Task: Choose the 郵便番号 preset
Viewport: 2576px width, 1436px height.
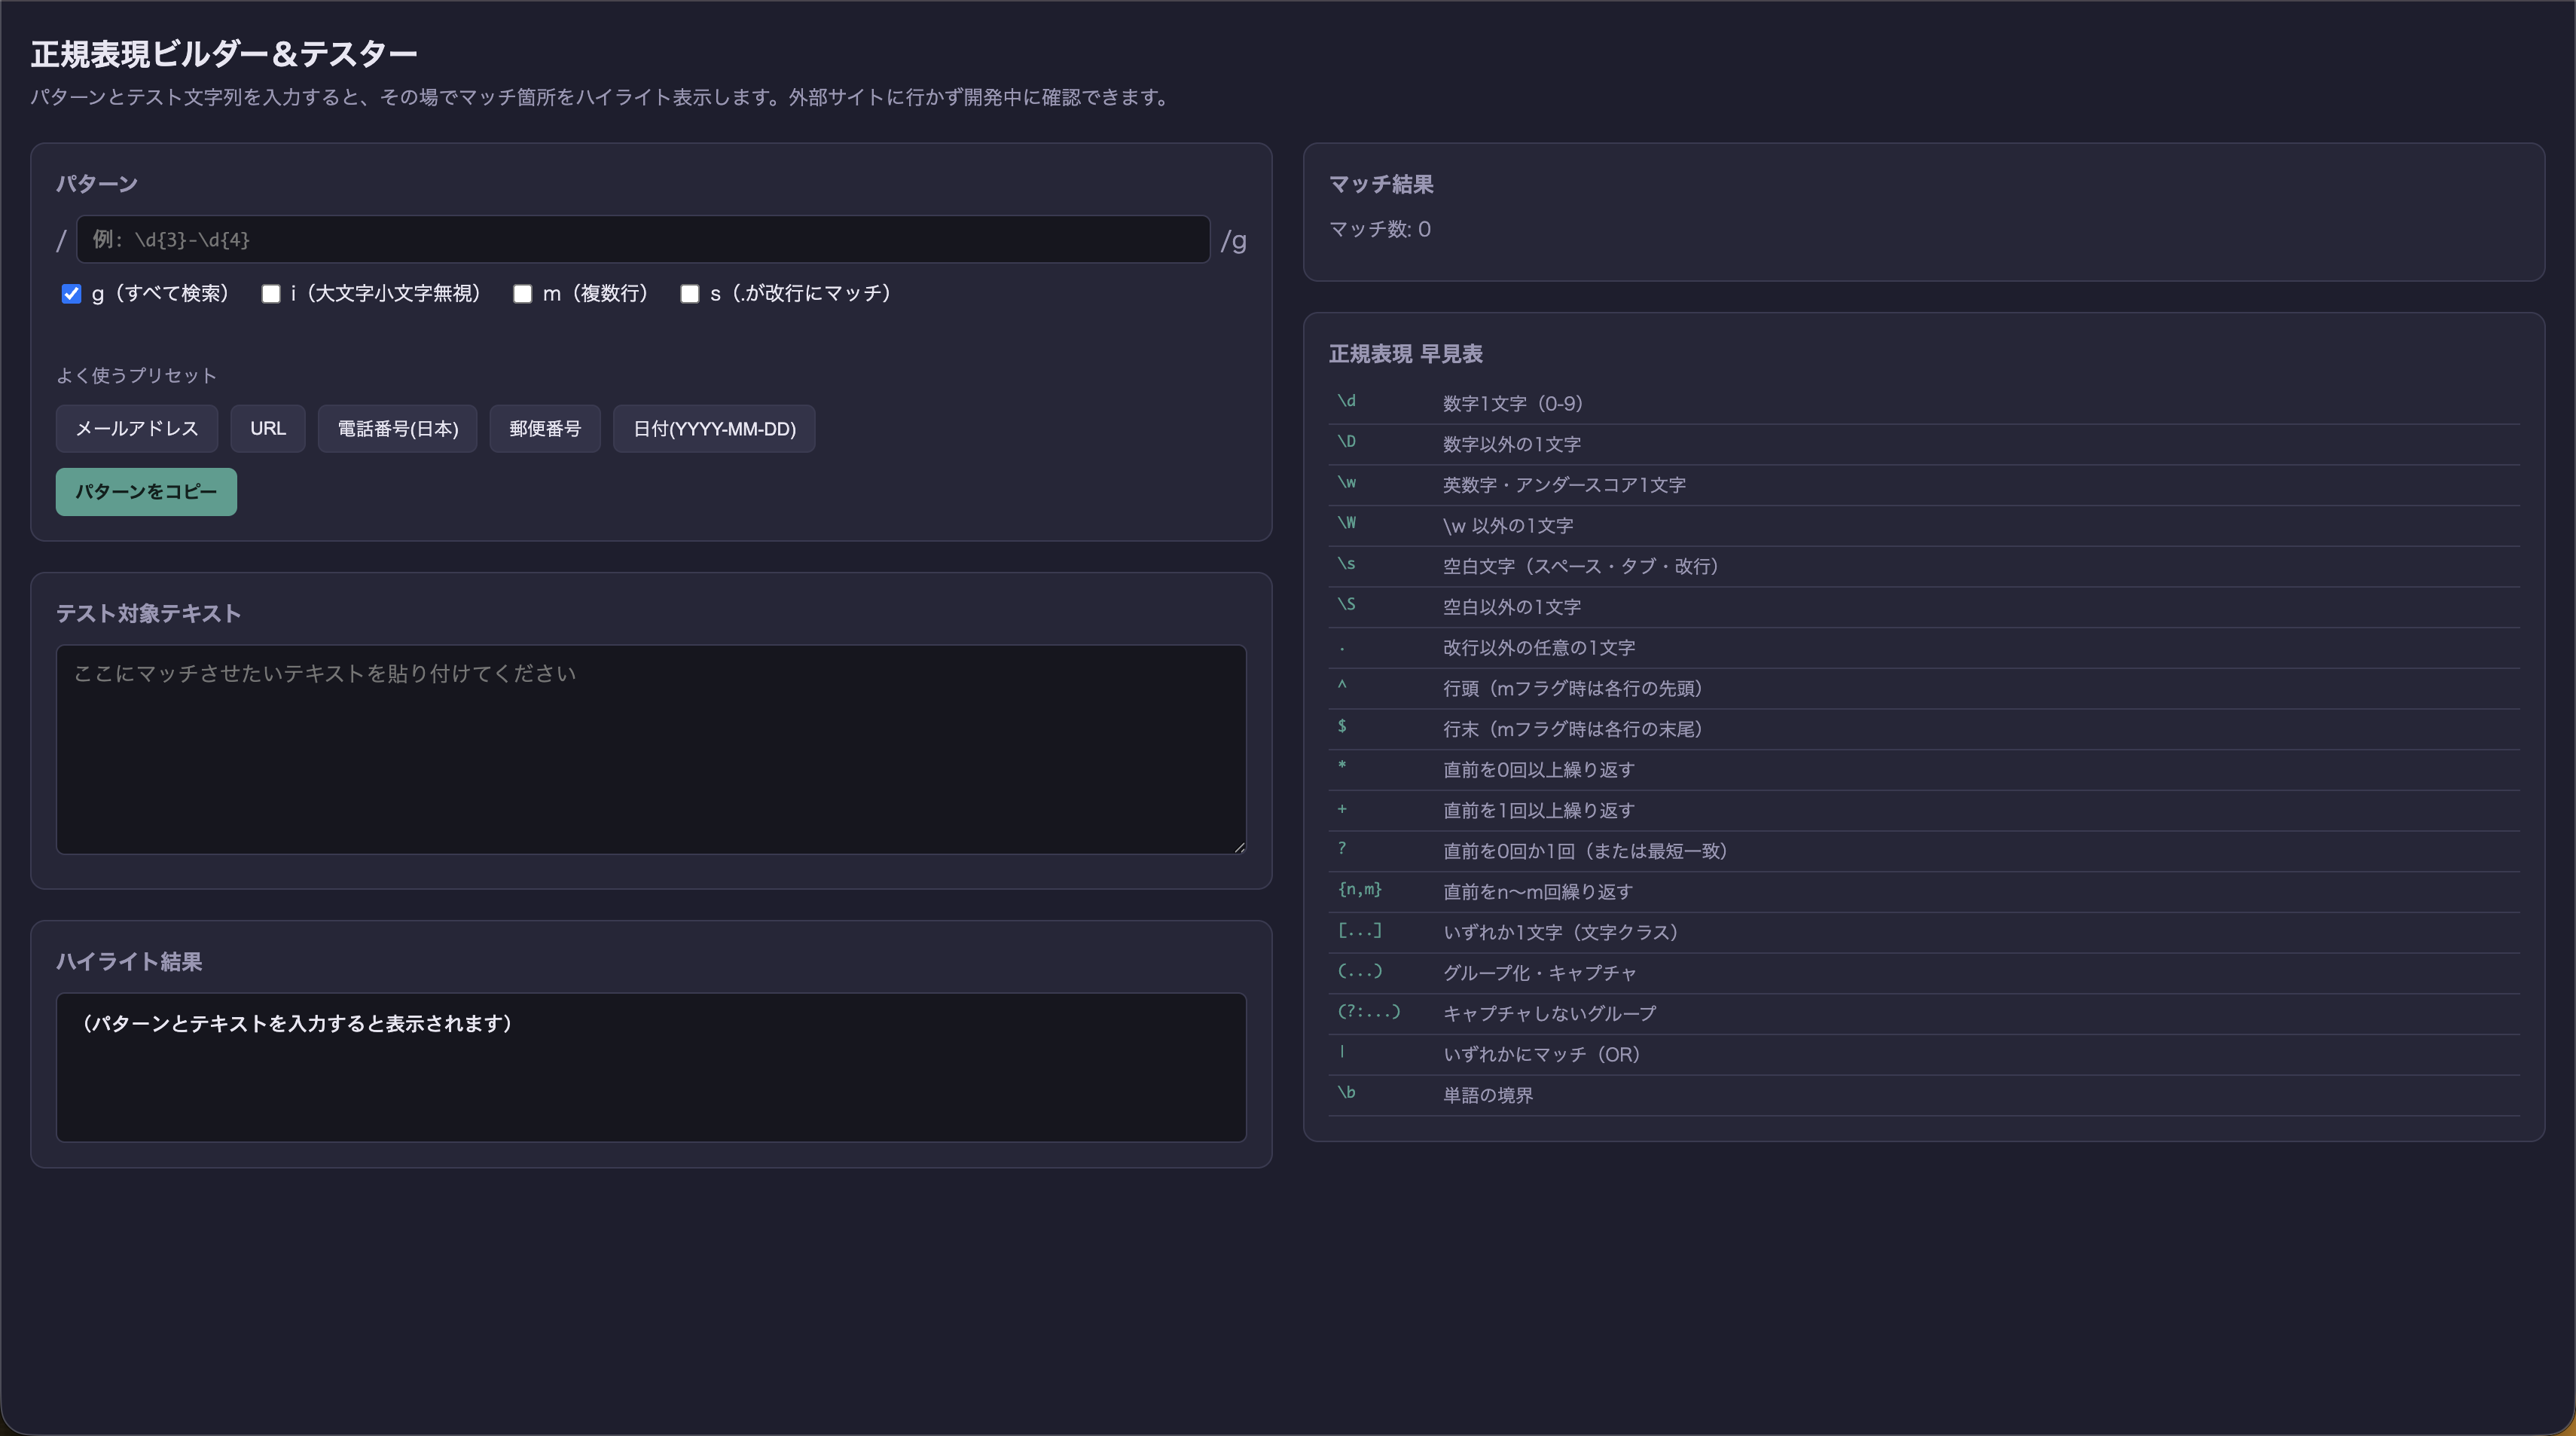Action: [545, 429]
